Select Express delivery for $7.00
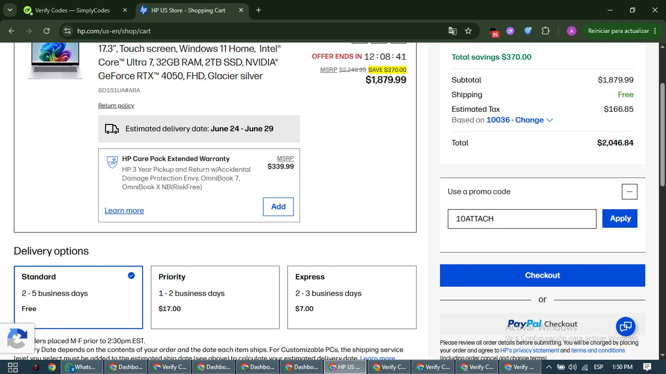The width and height of the screenshot is (666, 374). pyautogui.click(x=352, y=297)
